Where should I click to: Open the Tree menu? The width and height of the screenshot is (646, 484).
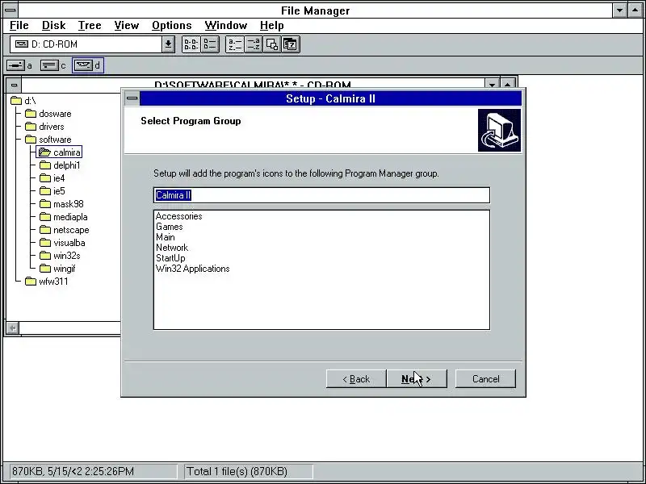[x=90, y=26]
